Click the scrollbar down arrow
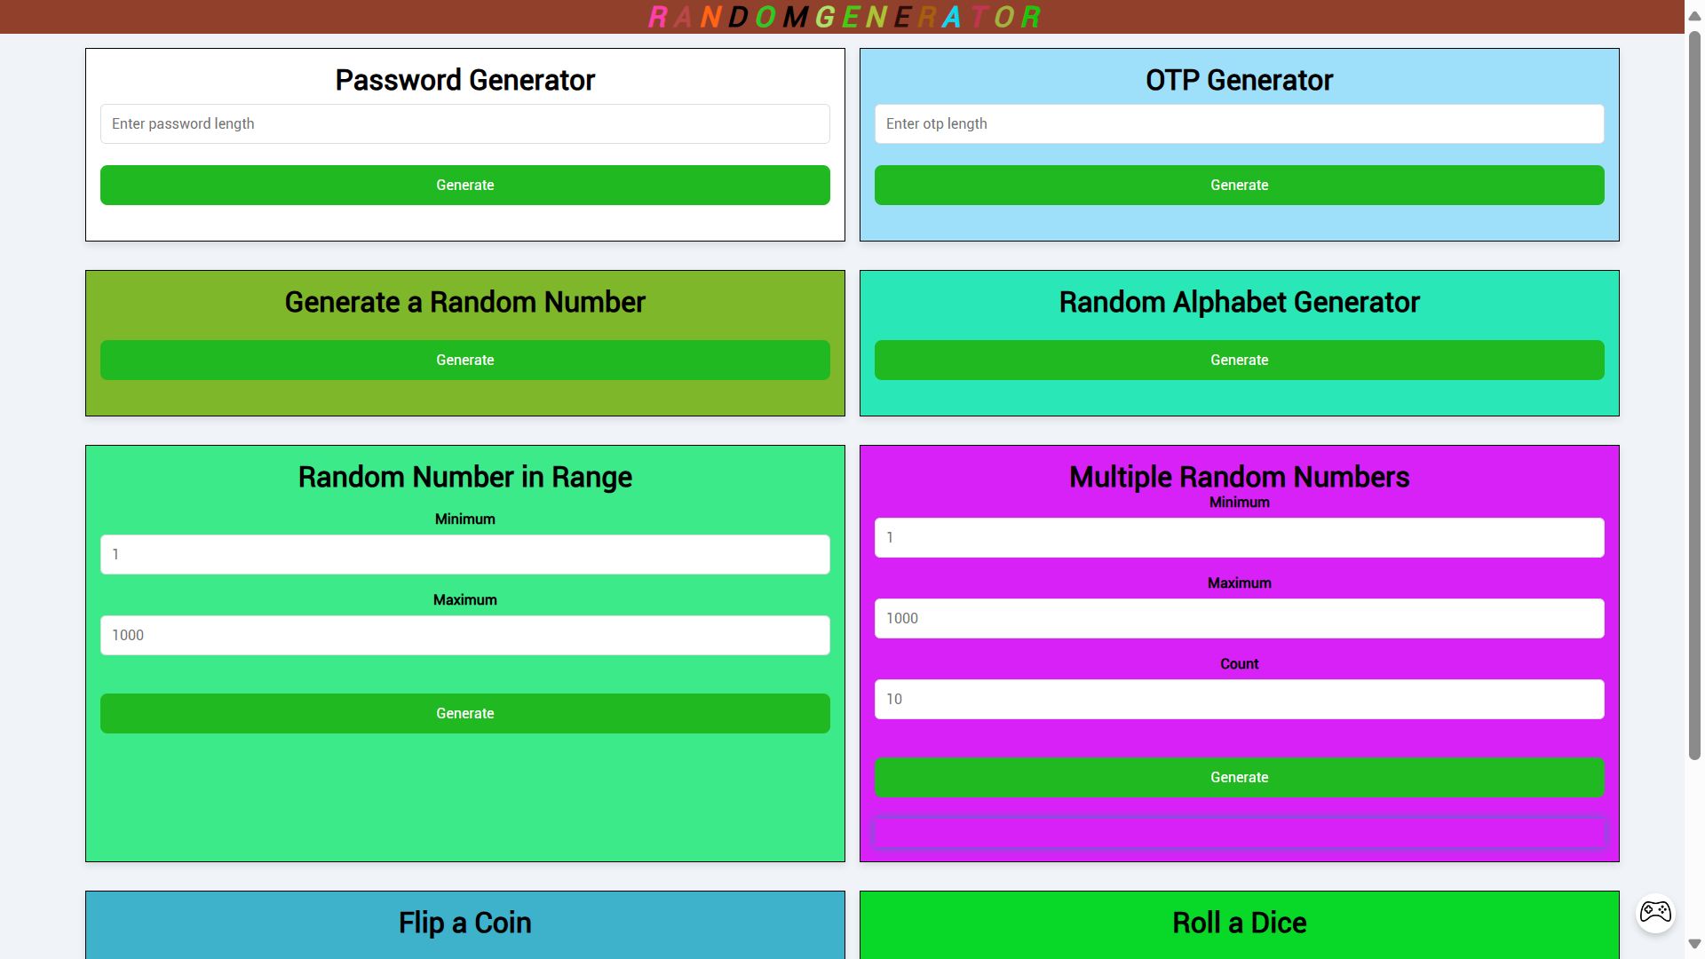The image size is (1705, 959). click(x=1694, y=944)
